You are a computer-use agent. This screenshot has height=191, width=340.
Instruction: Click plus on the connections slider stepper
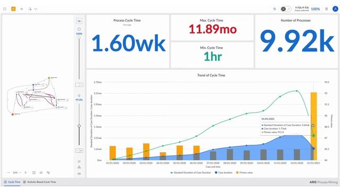point(81,151)
